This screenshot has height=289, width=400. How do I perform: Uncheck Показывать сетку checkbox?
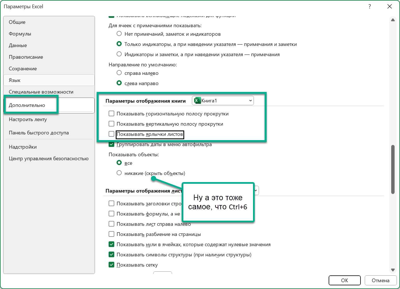[x=111, y=265]
